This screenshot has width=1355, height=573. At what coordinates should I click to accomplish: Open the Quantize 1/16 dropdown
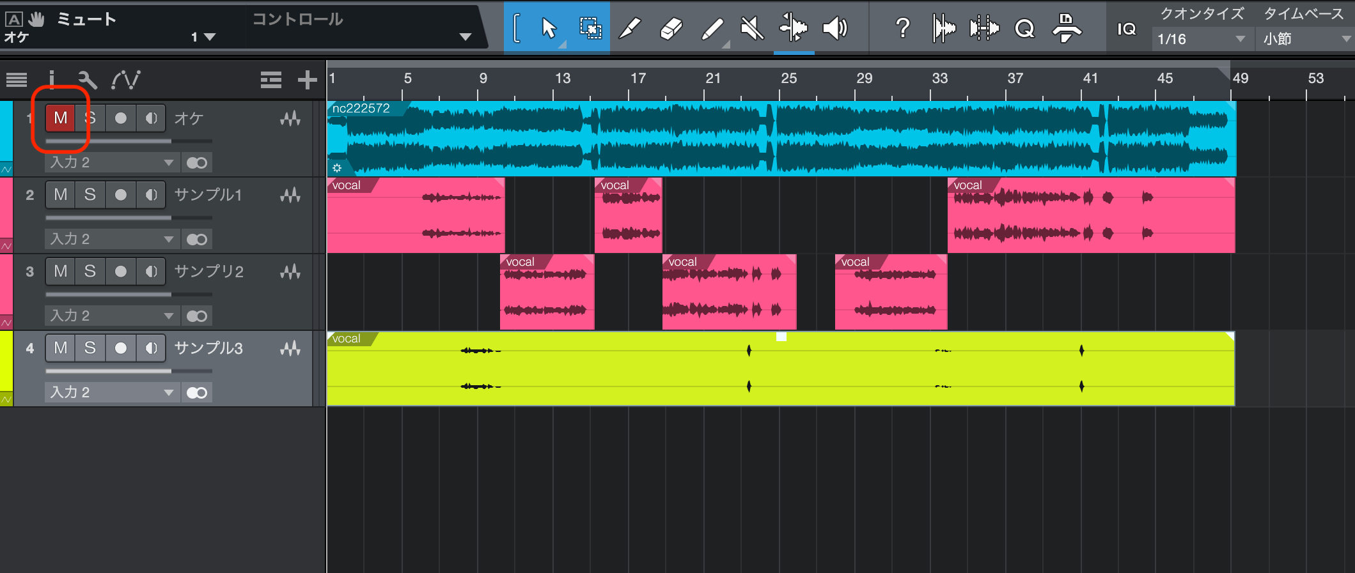tap(1201, 39)
